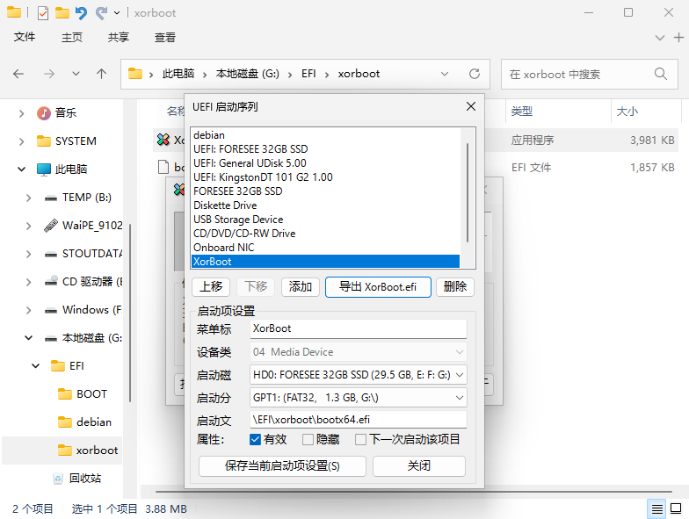Click the boot file path field
Screen dimensions: 689x519
point(359,420)
